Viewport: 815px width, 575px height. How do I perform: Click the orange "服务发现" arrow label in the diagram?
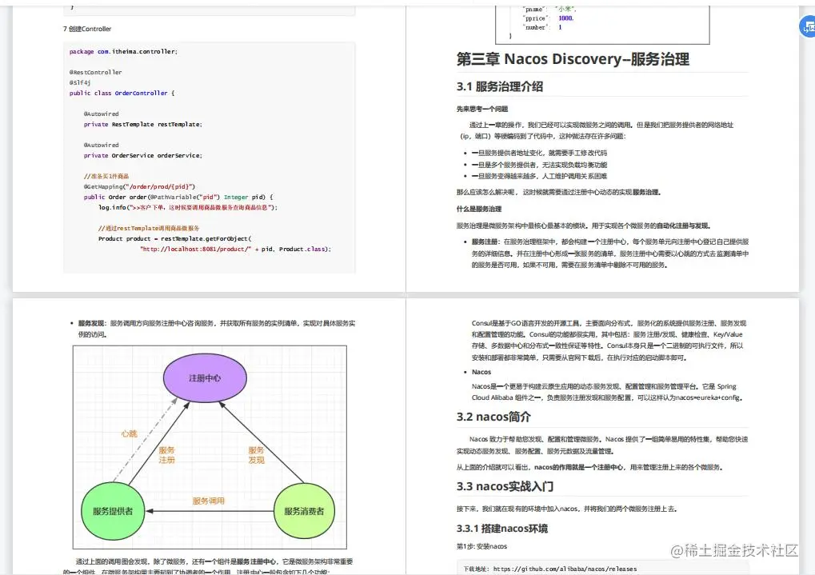256,455
